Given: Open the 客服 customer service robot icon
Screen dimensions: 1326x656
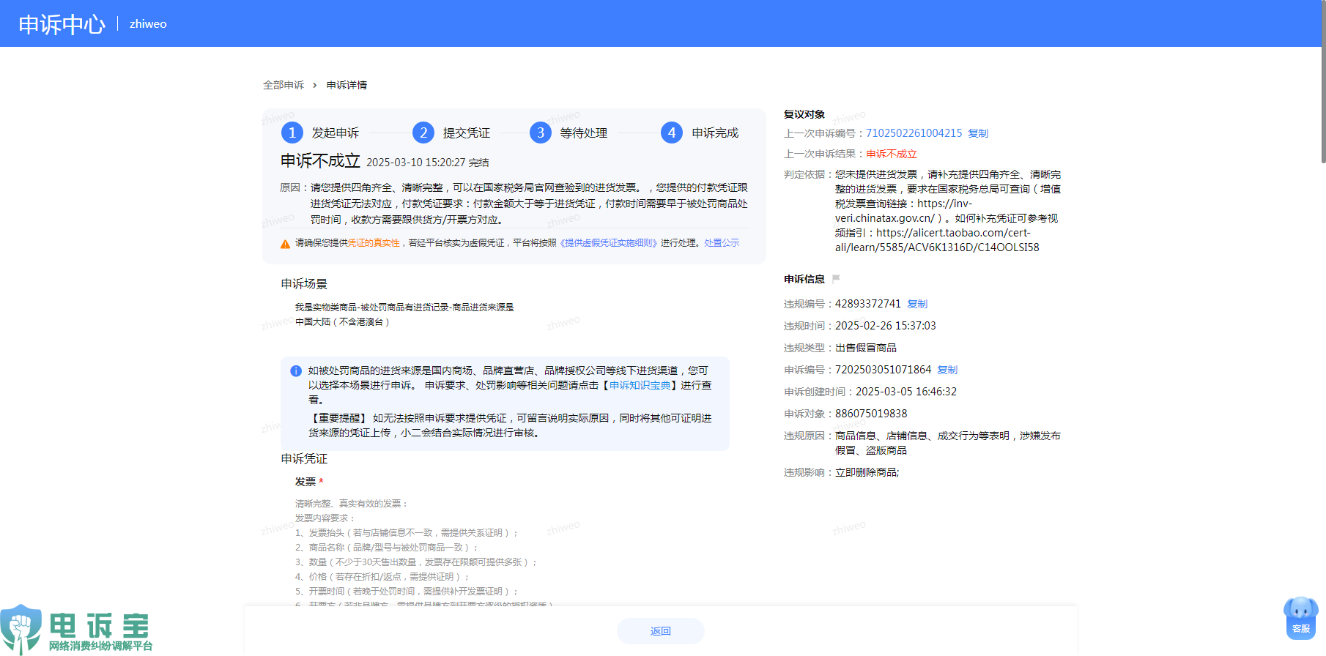Looking at the screenshot, I should click(1301, 618).
